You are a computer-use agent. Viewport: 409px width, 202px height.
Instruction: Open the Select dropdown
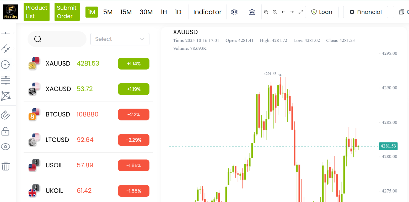tap(120, 39)
